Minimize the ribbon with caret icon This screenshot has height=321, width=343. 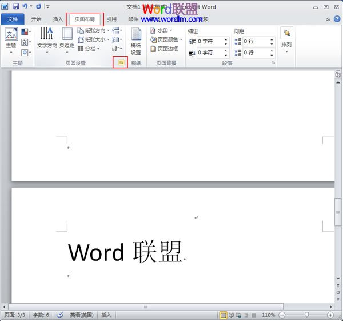click(x=328, y=19)
